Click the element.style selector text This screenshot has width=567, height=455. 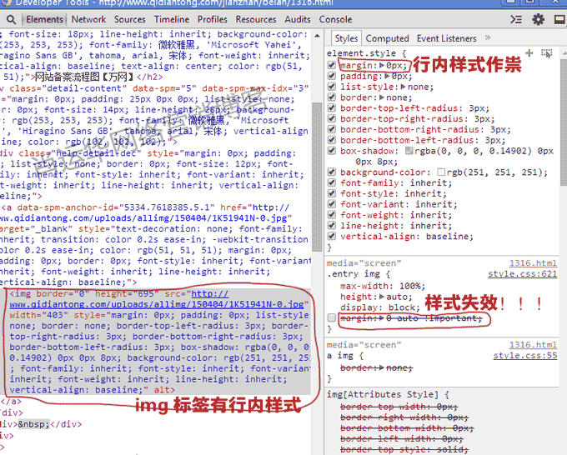click(x=361, y=53)
